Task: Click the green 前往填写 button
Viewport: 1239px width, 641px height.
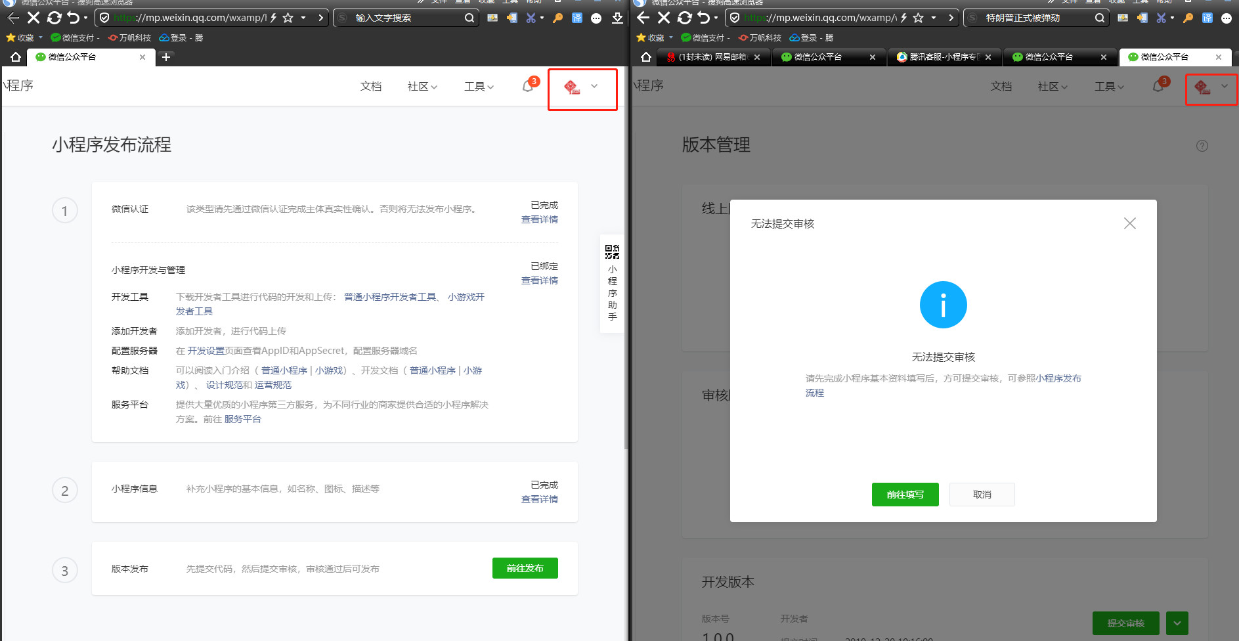Action: [x=905, y=495]
